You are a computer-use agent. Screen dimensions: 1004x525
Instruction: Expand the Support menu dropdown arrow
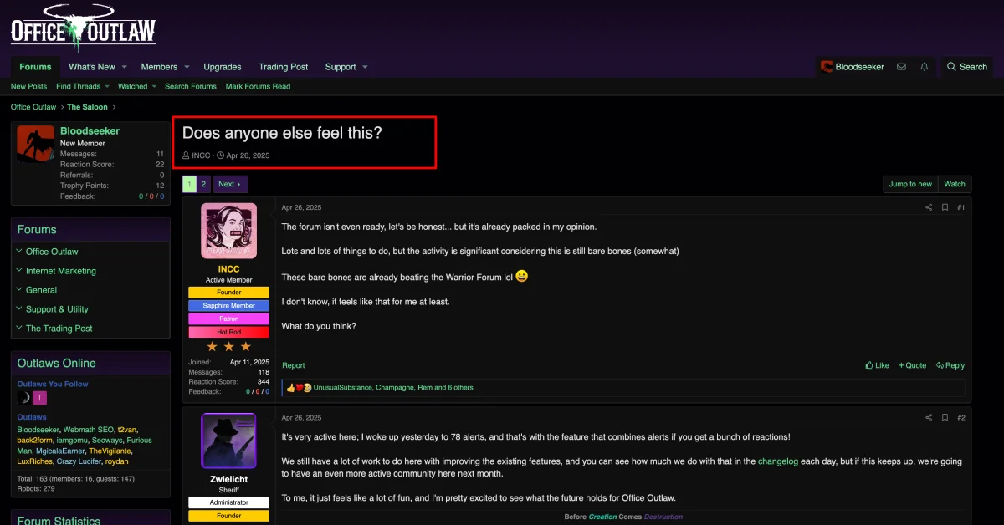(x=365, y=67)
